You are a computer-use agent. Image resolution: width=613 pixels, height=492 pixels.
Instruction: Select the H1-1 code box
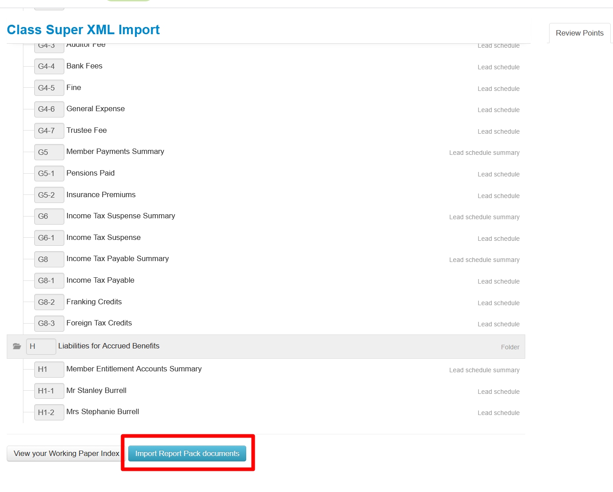49,391
